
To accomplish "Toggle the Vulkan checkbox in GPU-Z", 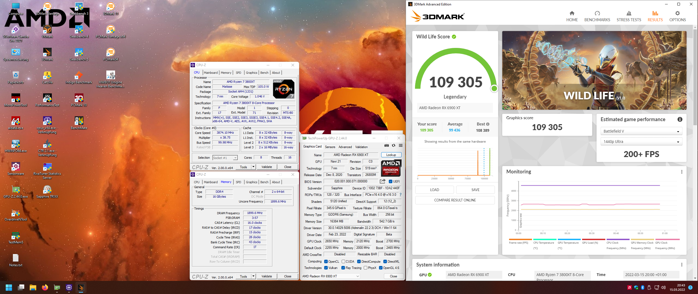I will 326,268.
